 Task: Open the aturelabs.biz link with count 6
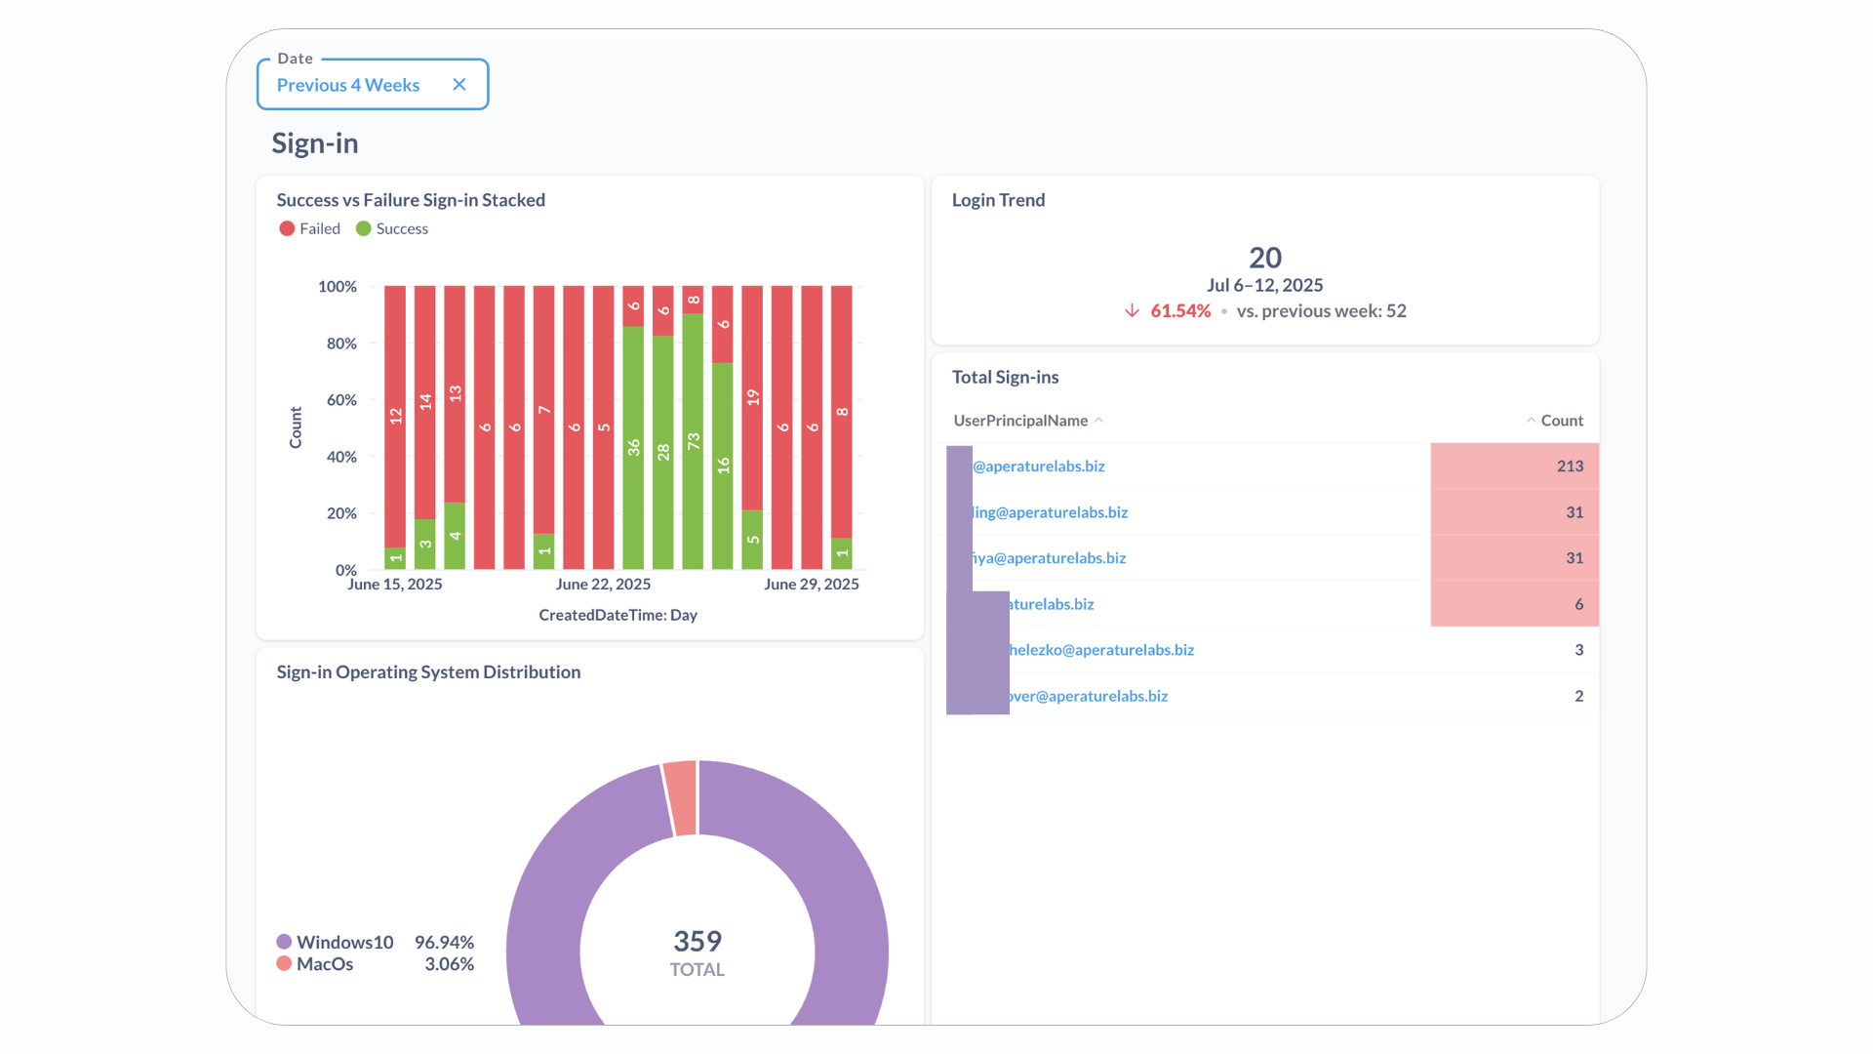[x=1052, y=604]
